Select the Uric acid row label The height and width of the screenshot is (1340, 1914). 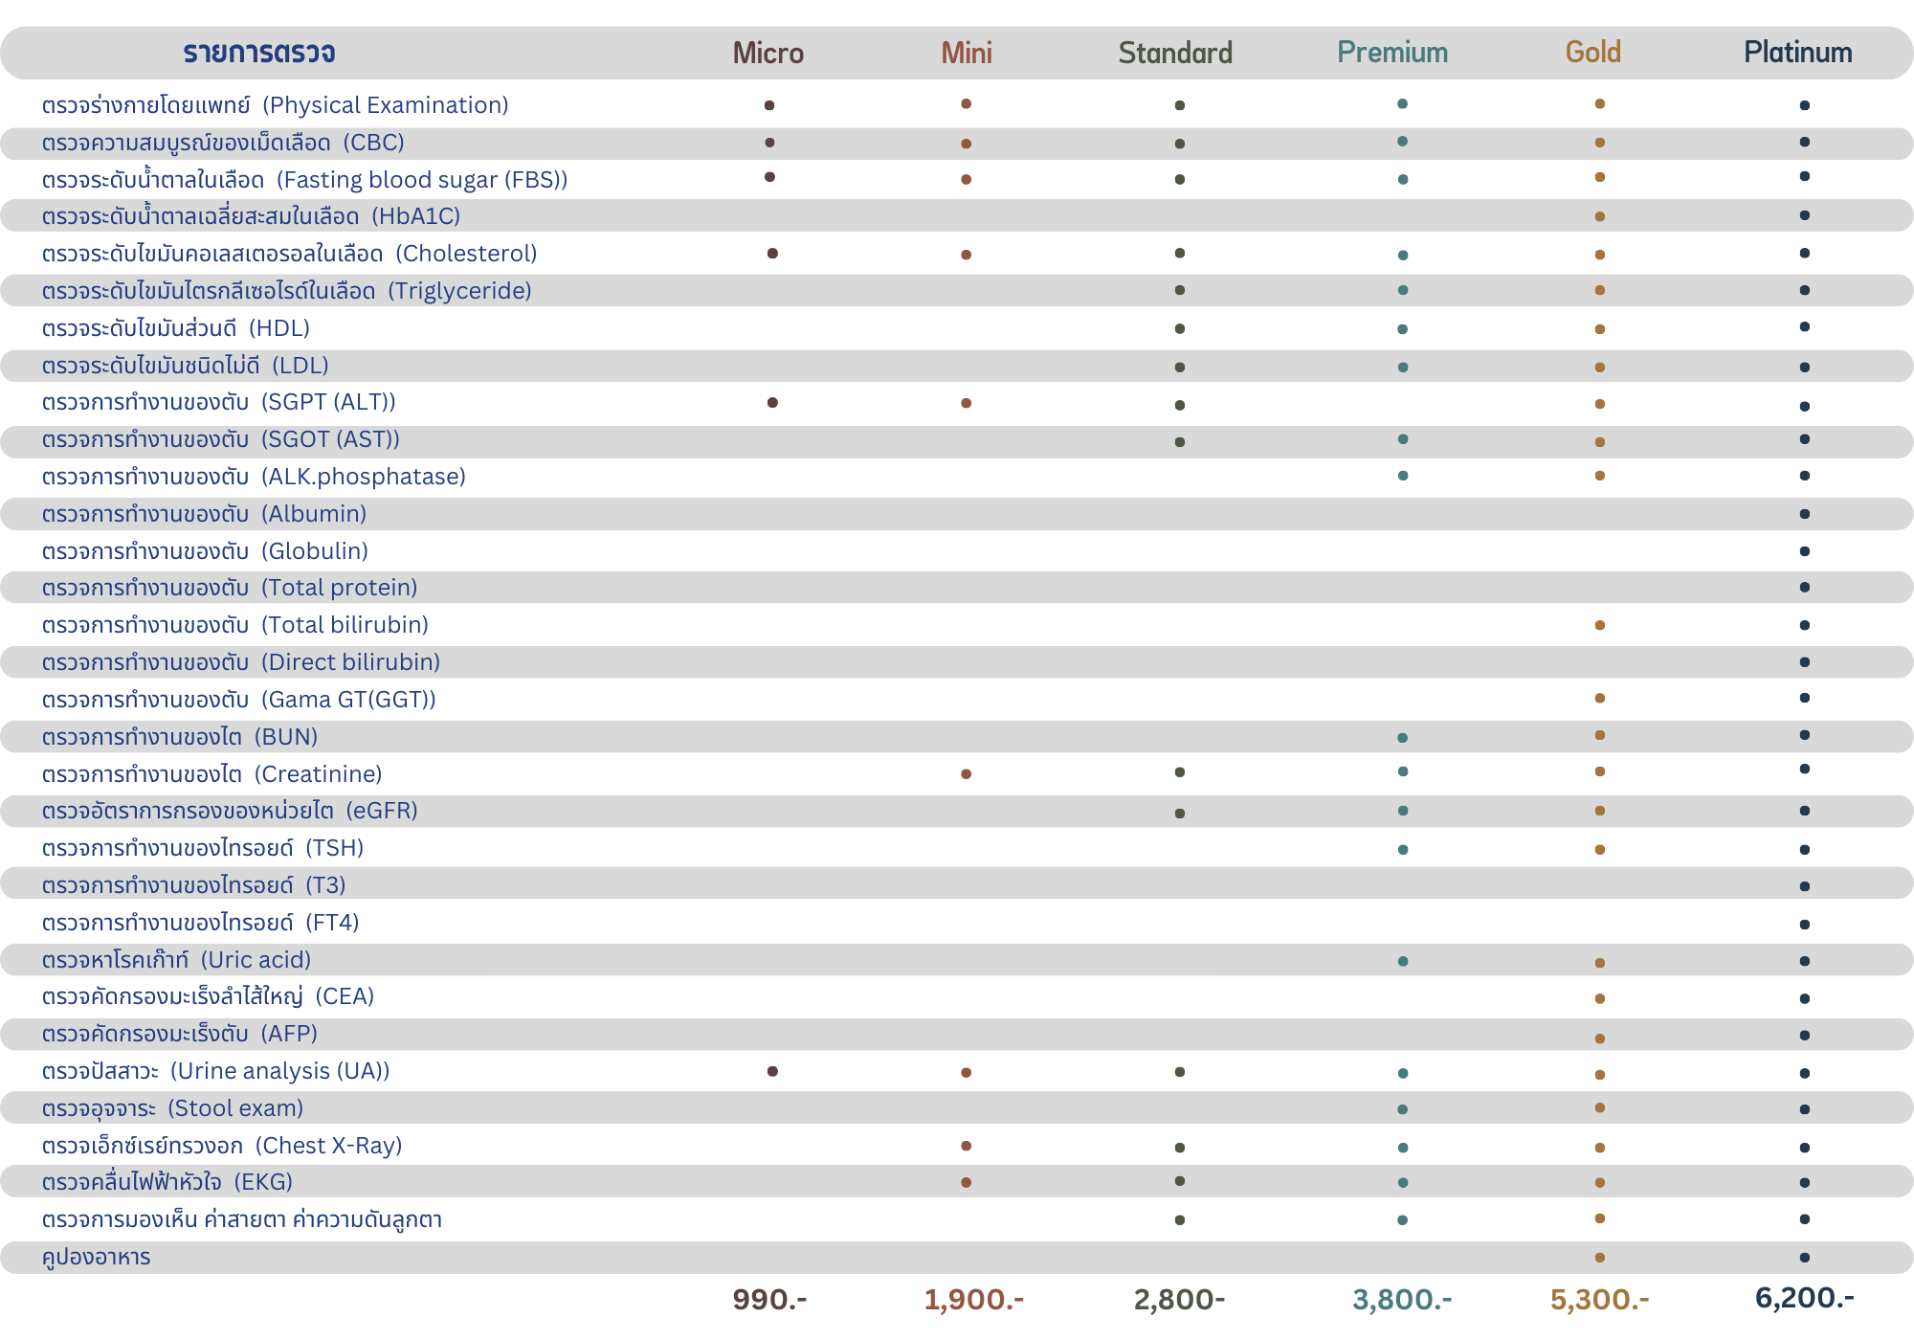pyautogui.click(x=176, y=960)
